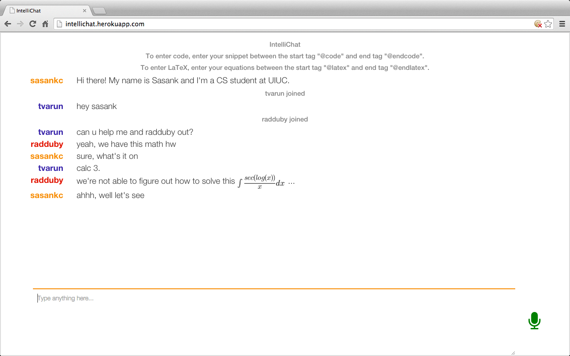This screenshot has width=570, height=356.
Task: Click the rendered sec(log(x)) integral equation
Action: (261, 182)
